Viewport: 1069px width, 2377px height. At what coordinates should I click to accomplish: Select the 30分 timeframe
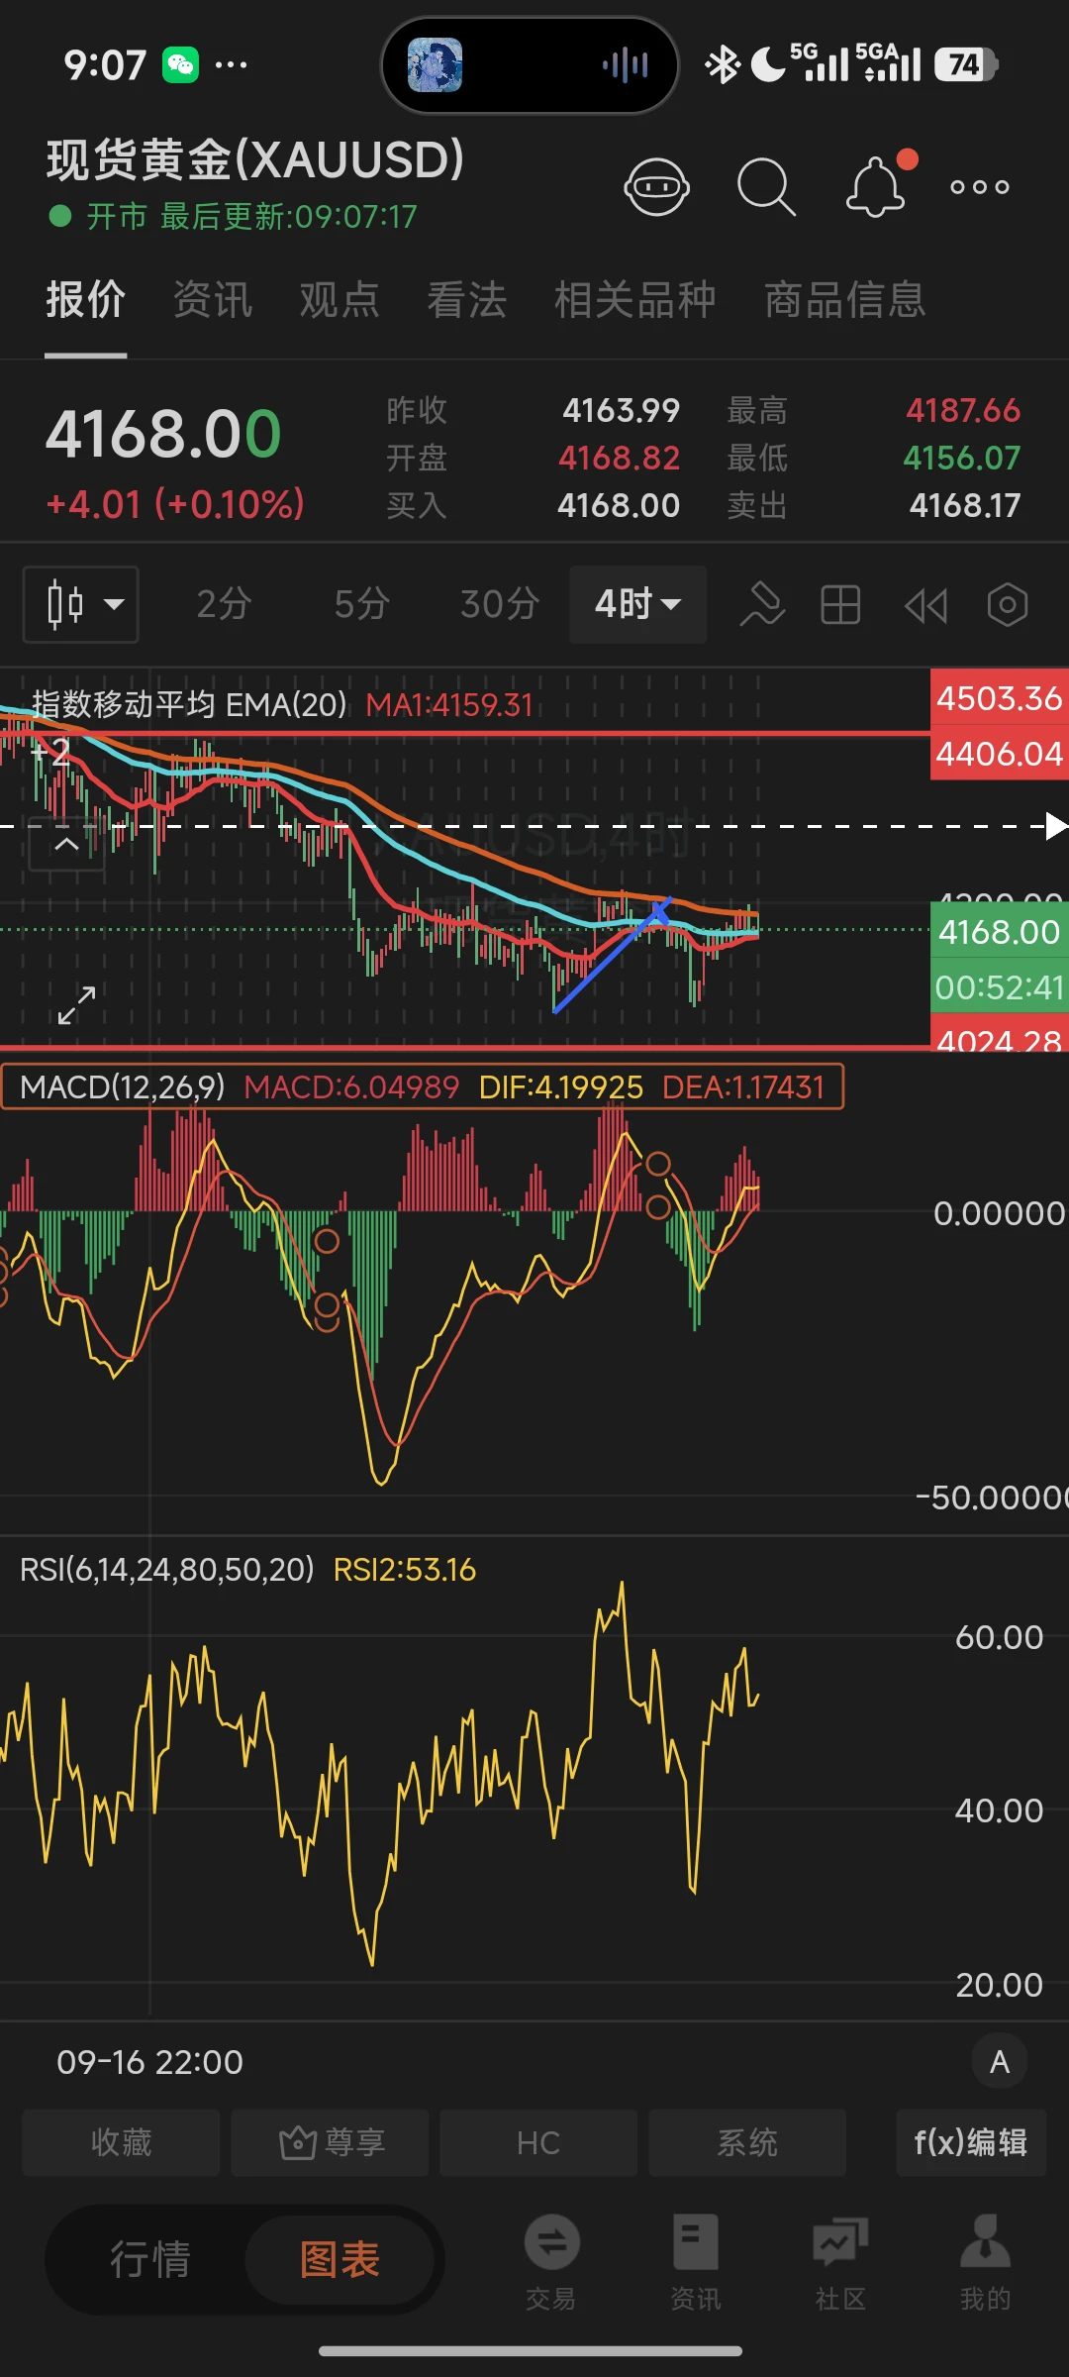(x=500, y=604)
